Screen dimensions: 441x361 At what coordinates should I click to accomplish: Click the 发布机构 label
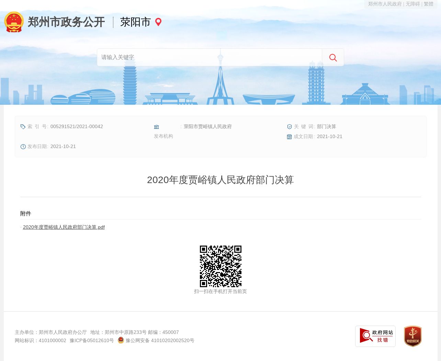163,136
